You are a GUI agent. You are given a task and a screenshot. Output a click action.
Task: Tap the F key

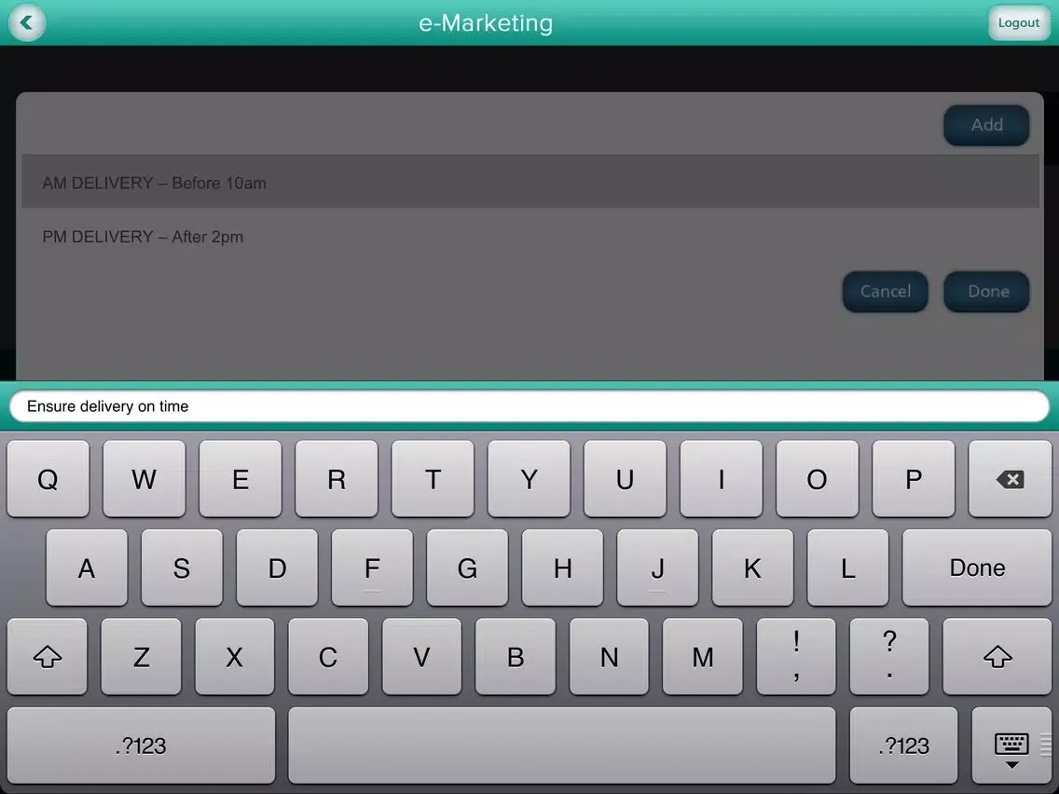[372, 568]
